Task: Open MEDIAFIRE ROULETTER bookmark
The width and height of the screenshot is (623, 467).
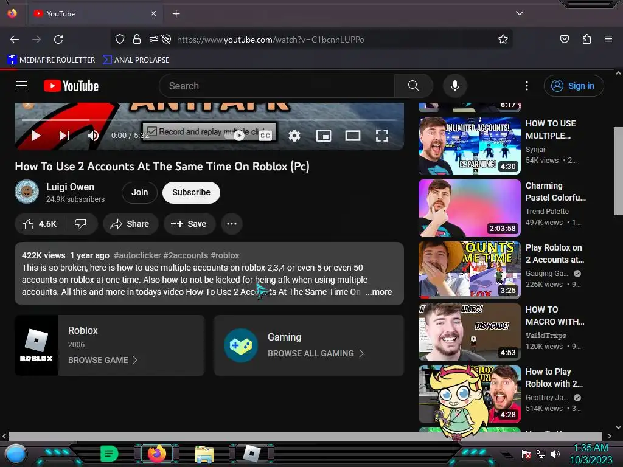Action: tap(51, 60)
